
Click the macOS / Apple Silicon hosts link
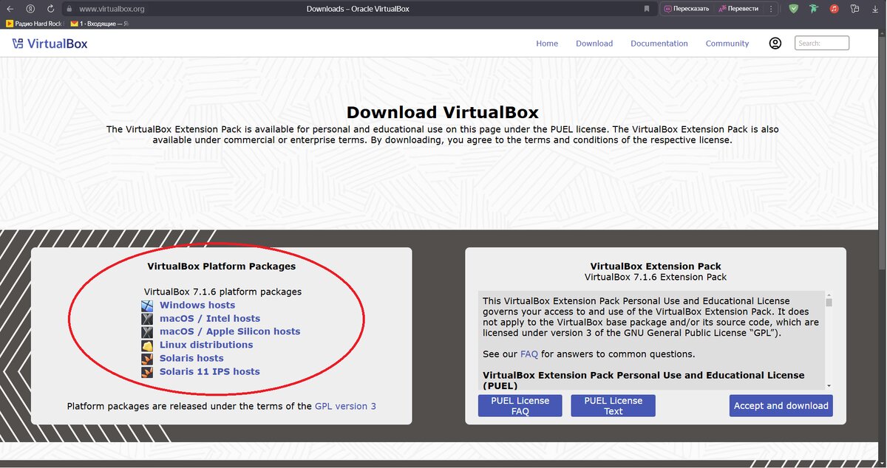[230, 331]
